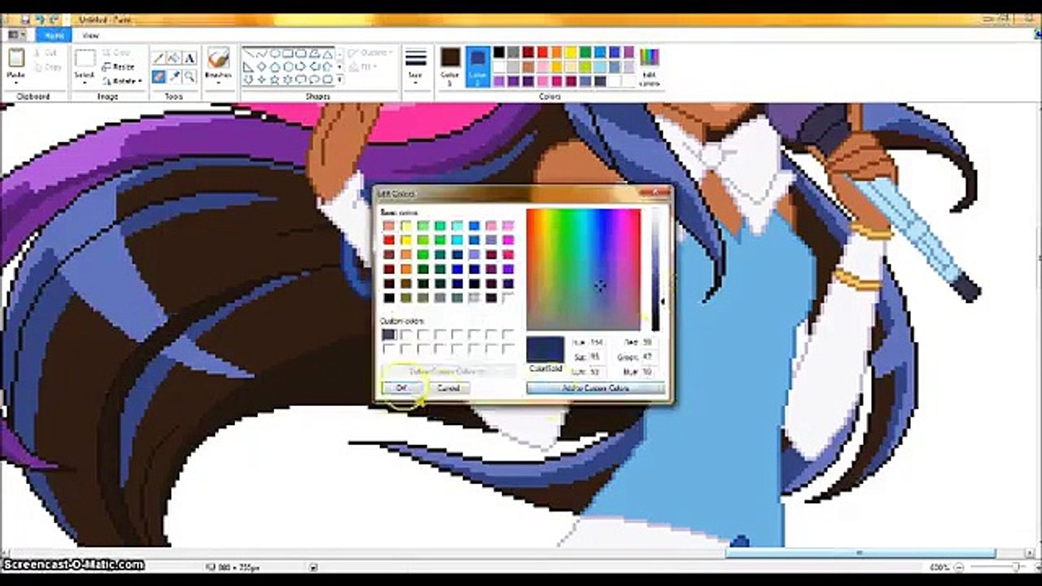Click OK in Edit Colors dialog
Image resolution: width=1042 pixels, height=586 pixels.
[401, 388]
